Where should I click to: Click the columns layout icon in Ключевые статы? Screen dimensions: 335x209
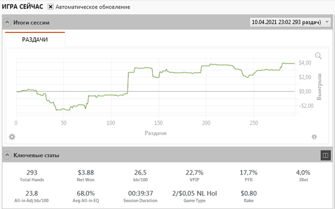(x=325, y=155)
